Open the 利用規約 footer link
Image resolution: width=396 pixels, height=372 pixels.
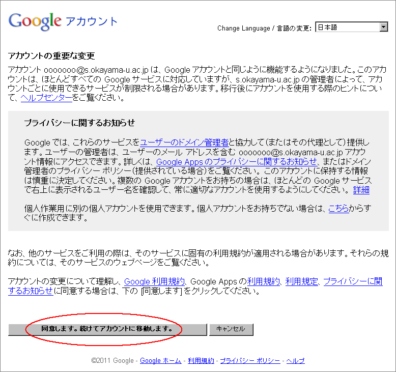coord(201,361)
